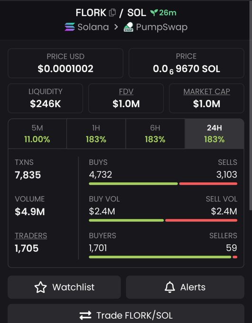Screen dimensions: 252x323
Task: Click the PRICE USD value box
Action: click(65, 63)
